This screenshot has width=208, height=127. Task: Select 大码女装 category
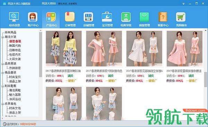[15, 59]
